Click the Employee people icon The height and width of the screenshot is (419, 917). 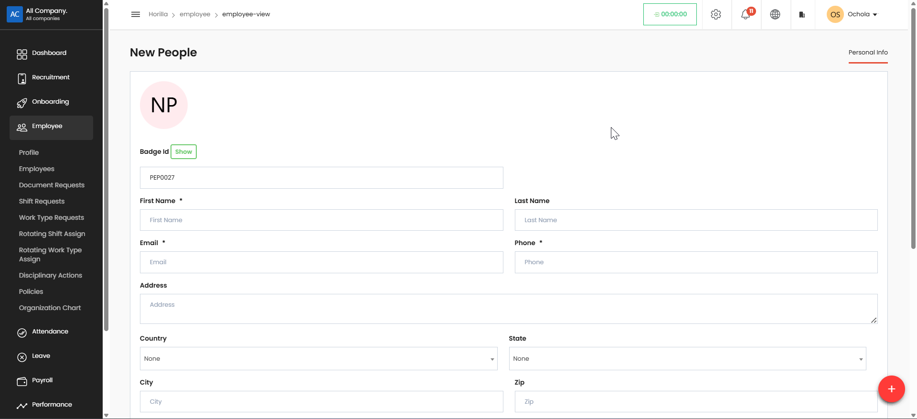(x=22, y=128)
